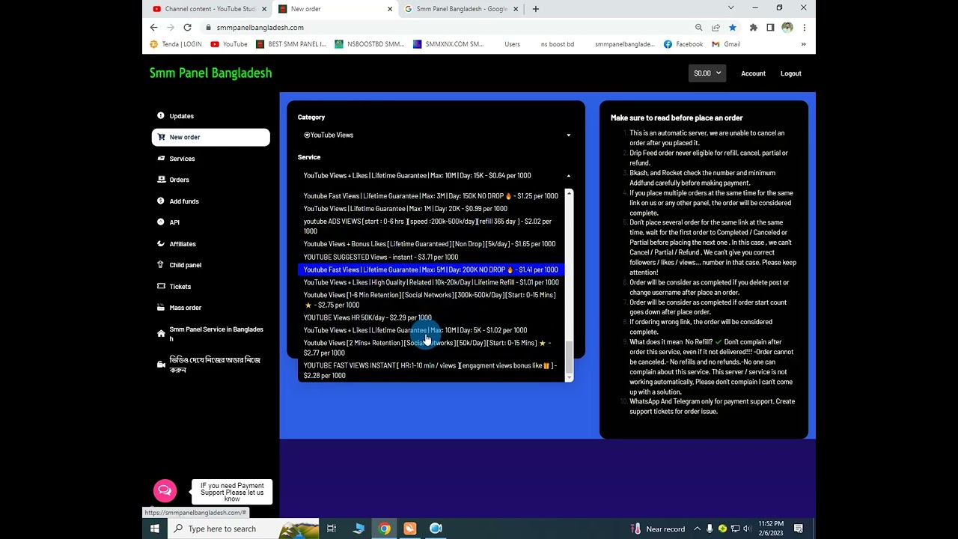Click the bookmark star icon
Image resolution: width=958 pixels, height=539 pixels.
(733, 28)
